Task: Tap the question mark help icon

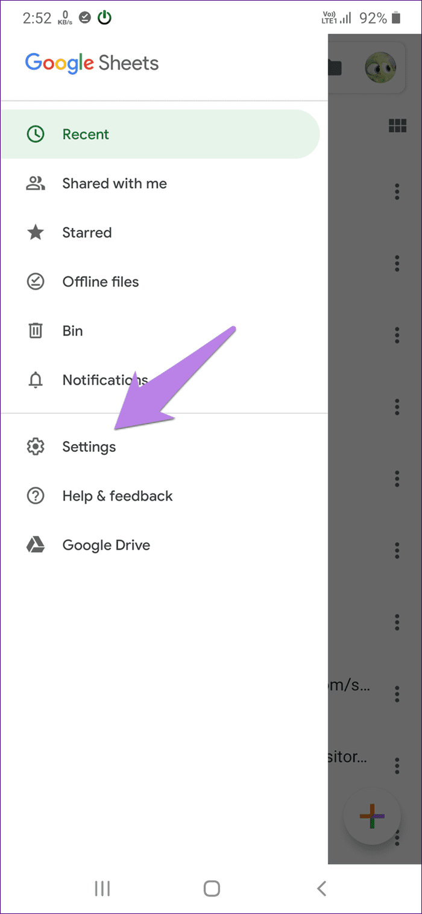Action: pyautogui.click(x=36, y=496)
